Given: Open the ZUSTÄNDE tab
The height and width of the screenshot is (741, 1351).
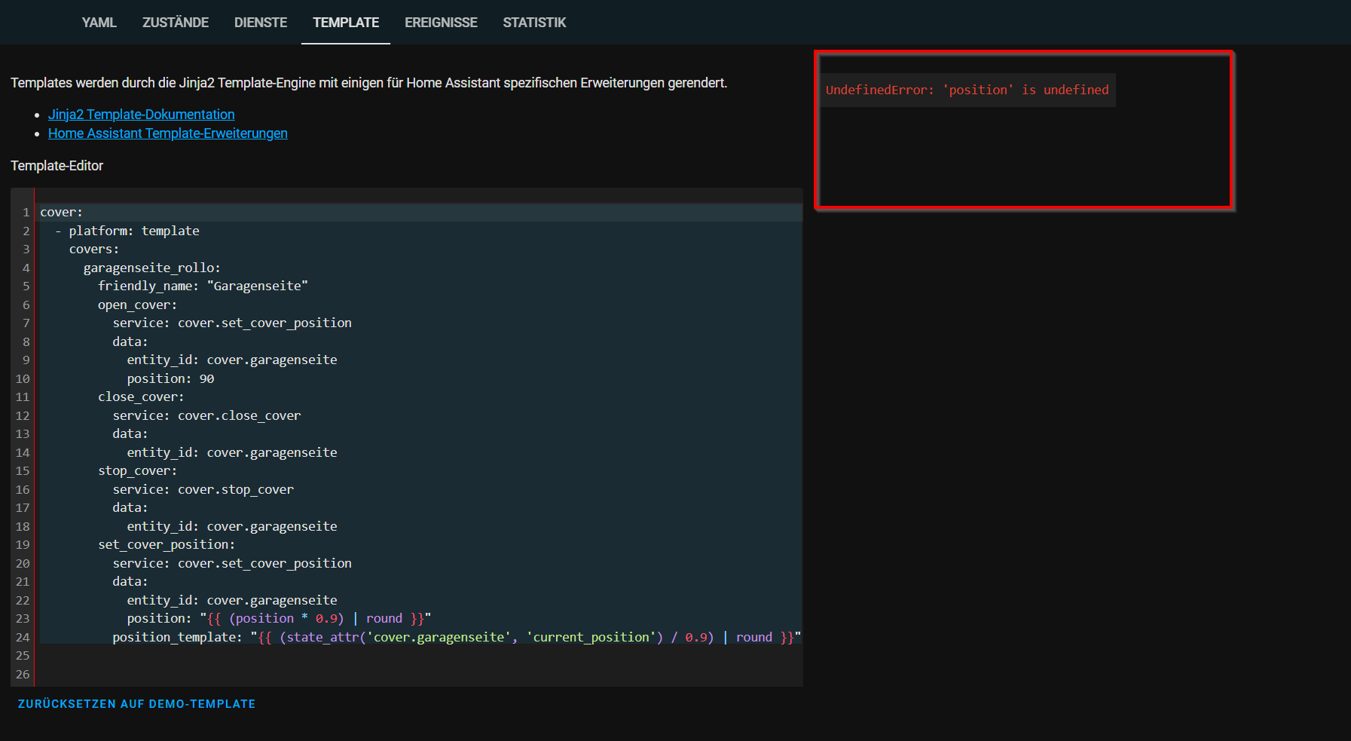Looking at the screenshot, I should pos(175,23).
